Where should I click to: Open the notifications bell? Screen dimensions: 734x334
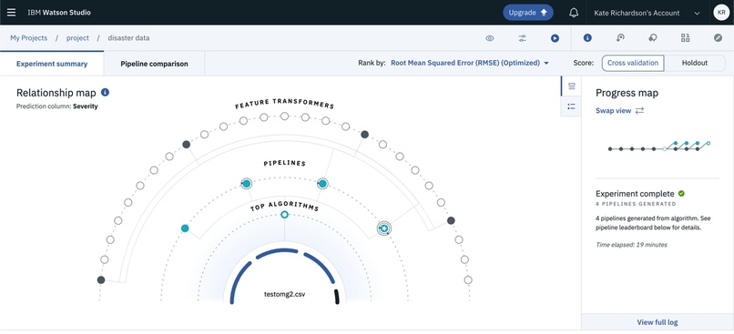tap(574, 13)
